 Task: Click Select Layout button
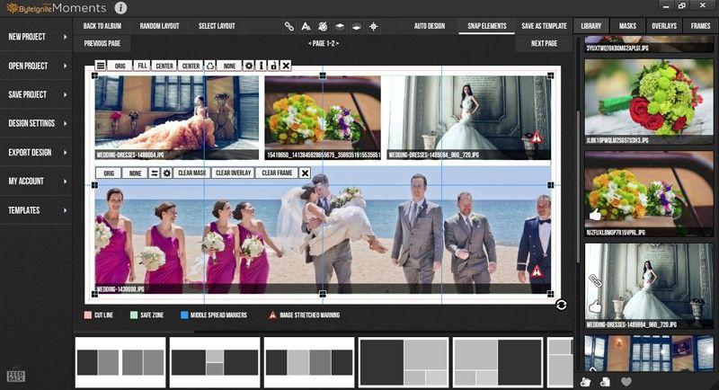(x=217, y=26)
